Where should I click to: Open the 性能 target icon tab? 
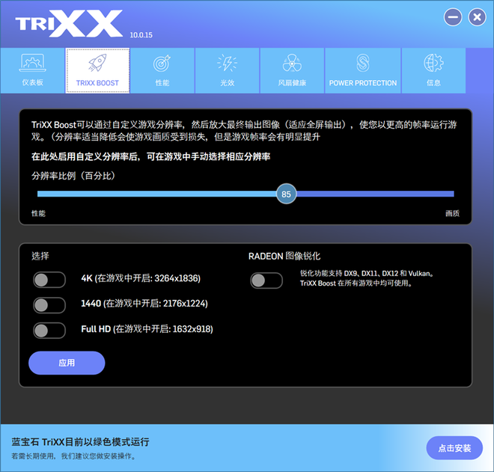coord(162,64)
